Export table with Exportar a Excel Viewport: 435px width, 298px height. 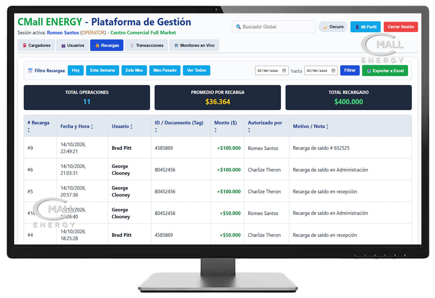385,71
